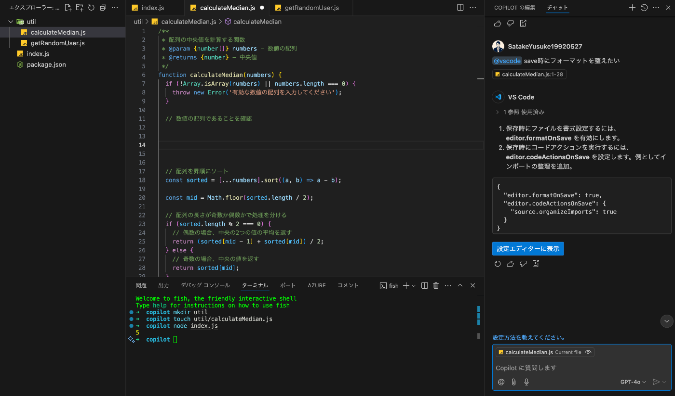Click the New File icon in Explorer
Viewport: 675px width, 396px height.
(68, 8)
